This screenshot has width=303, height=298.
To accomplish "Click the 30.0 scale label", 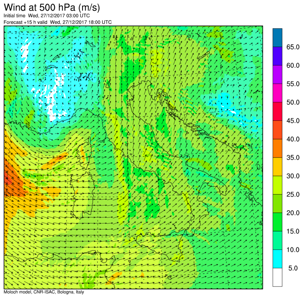I will (x=293, y=176).
